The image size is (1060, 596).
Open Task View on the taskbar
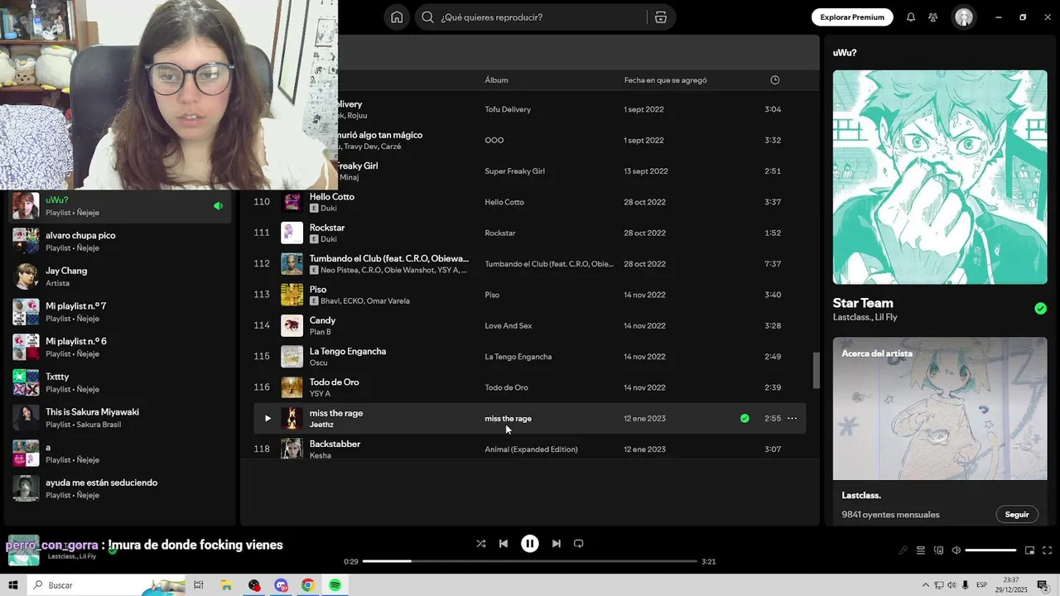(x=198, y=585)
